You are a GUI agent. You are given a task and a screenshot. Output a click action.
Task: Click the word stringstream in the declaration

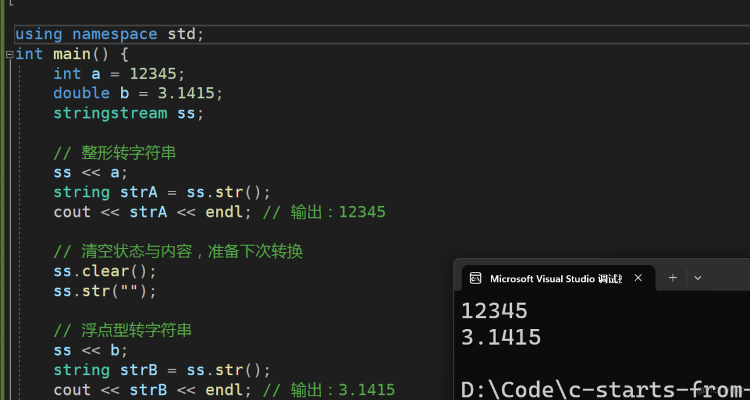click(x=110, y=113)
